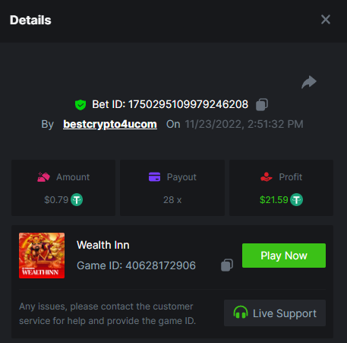347x343 pixels.
Task: Click the Tether coin beside $21.59
Action: pyautogui.click(x=296, y=200)
